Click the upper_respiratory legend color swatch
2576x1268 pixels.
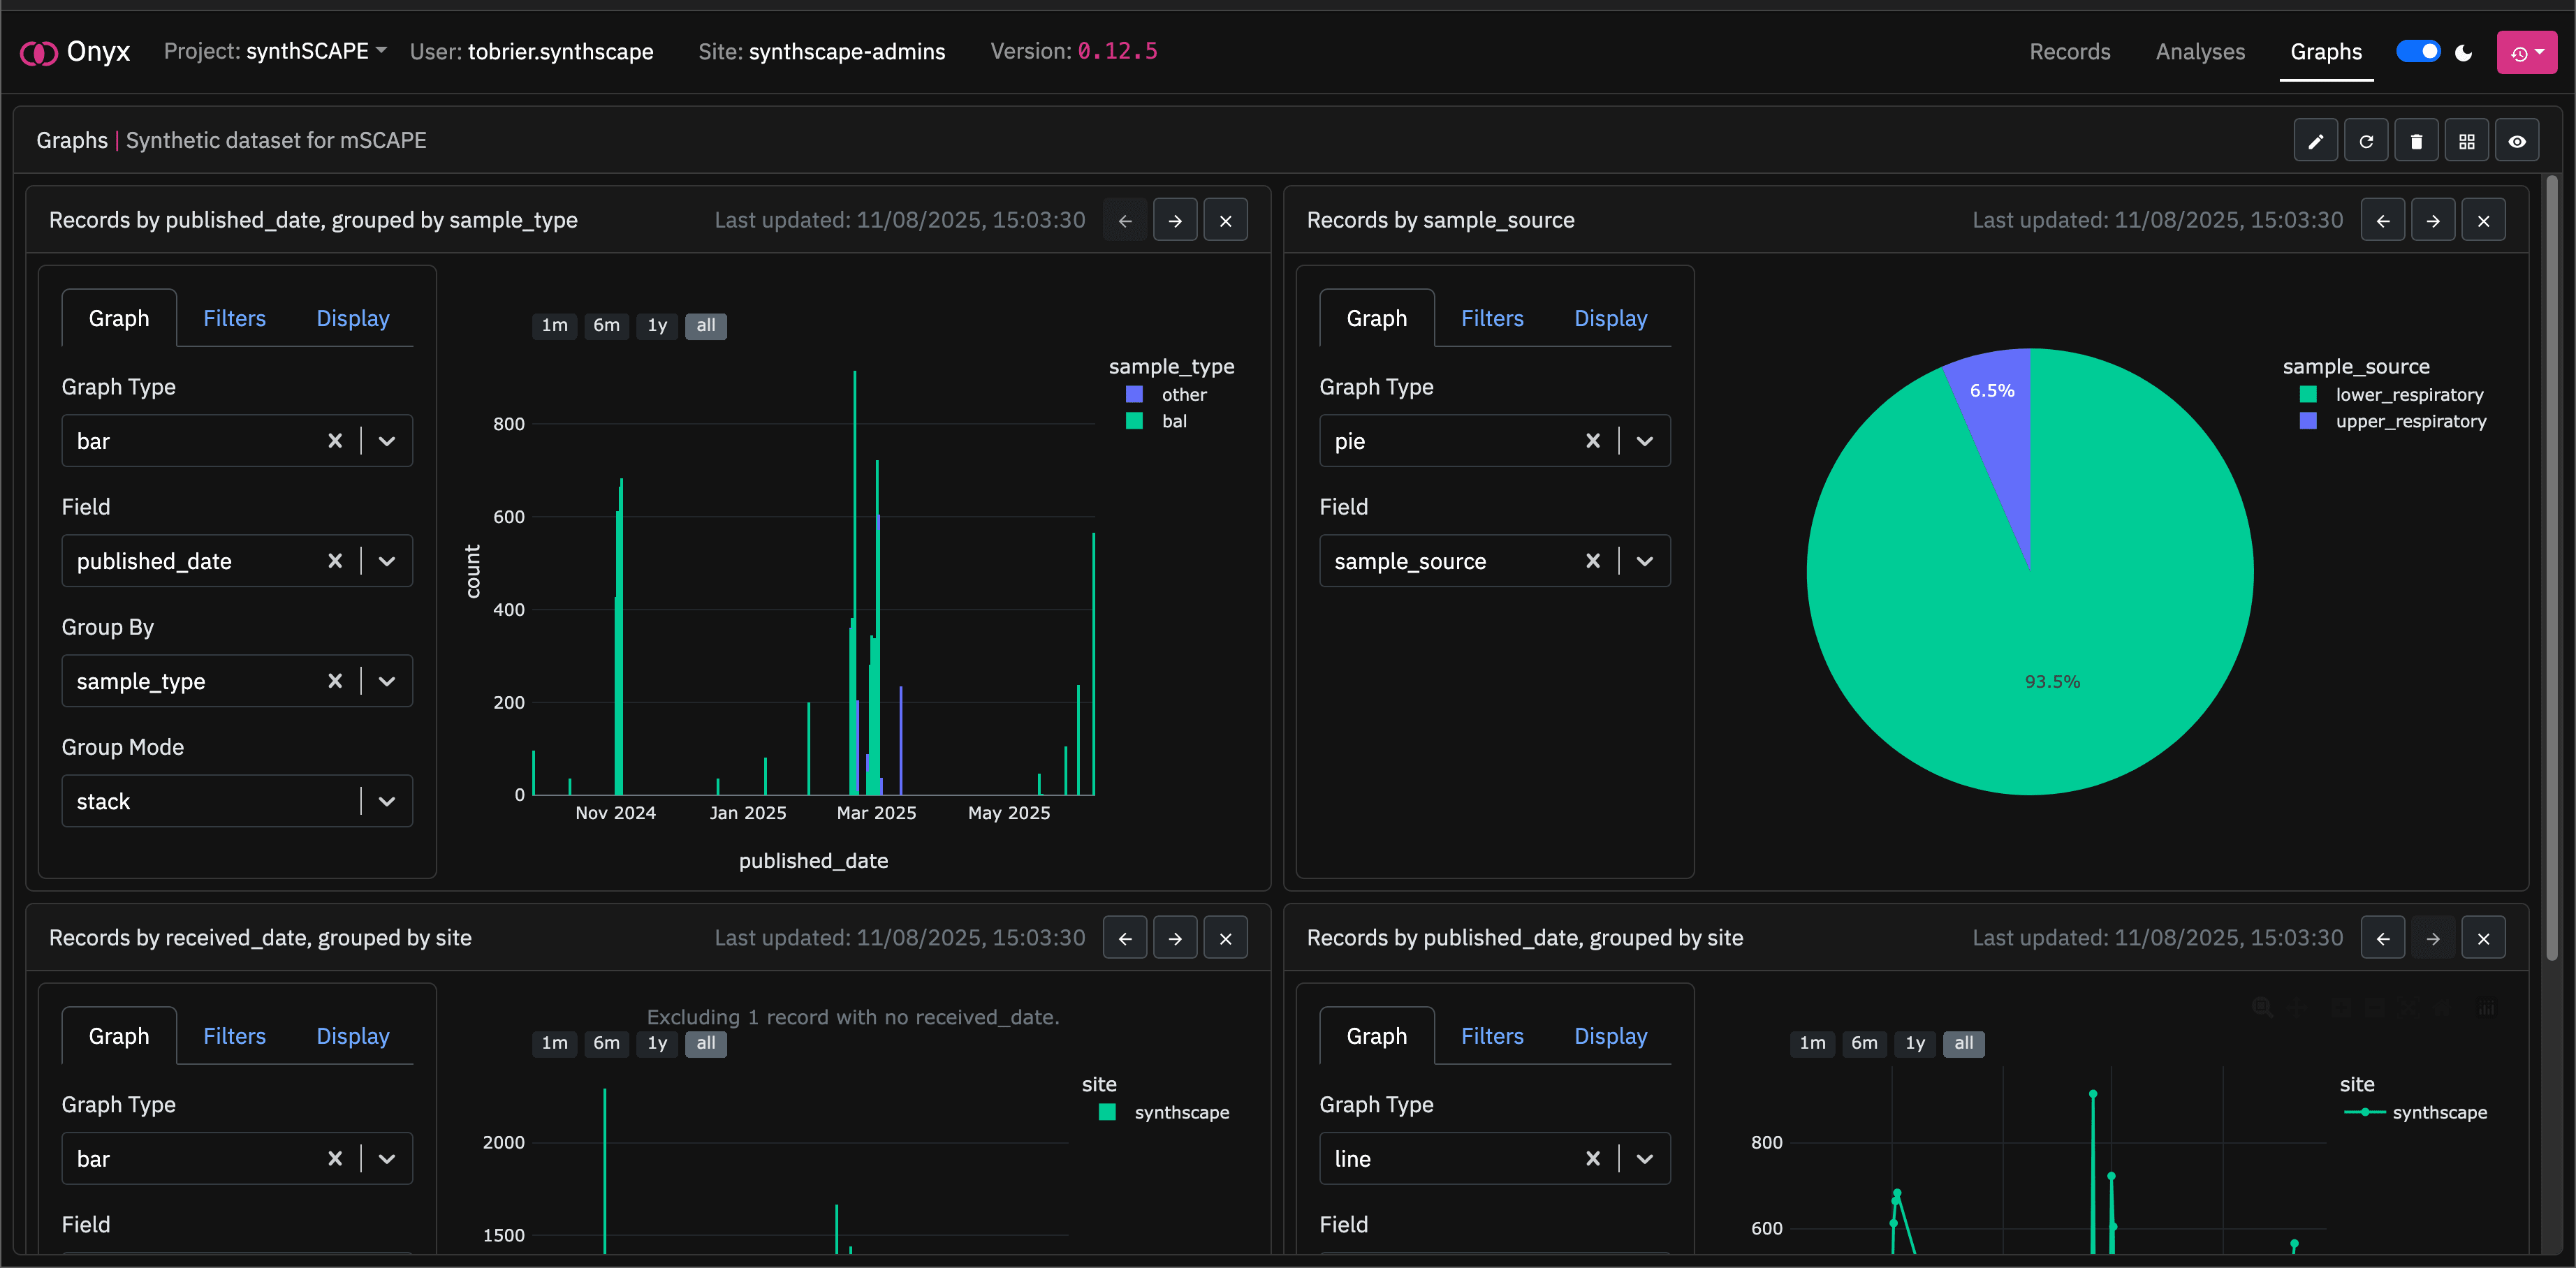[x=2308, y=421]
